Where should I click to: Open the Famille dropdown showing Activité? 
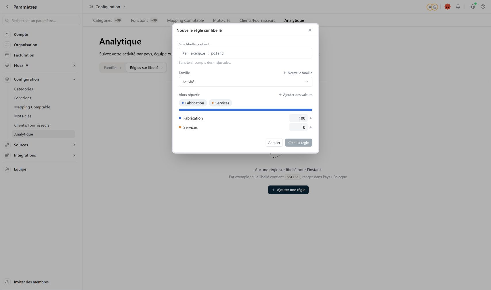click(x=245, y=82)
